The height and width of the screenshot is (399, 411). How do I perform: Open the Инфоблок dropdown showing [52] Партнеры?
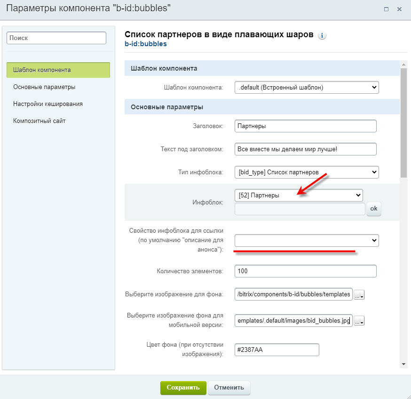(x=299, y=195)
